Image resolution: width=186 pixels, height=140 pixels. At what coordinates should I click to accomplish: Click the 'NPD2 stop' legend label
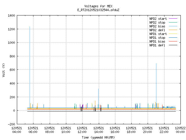pos(157,22)
